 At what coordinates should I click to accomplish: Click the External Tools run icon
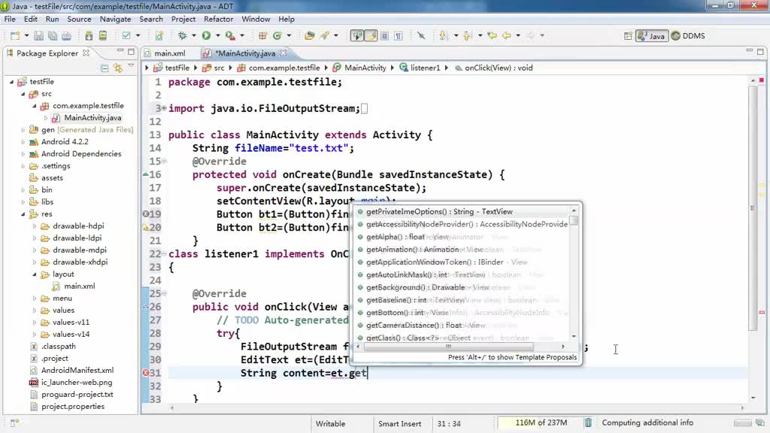[x=230, y=36]
